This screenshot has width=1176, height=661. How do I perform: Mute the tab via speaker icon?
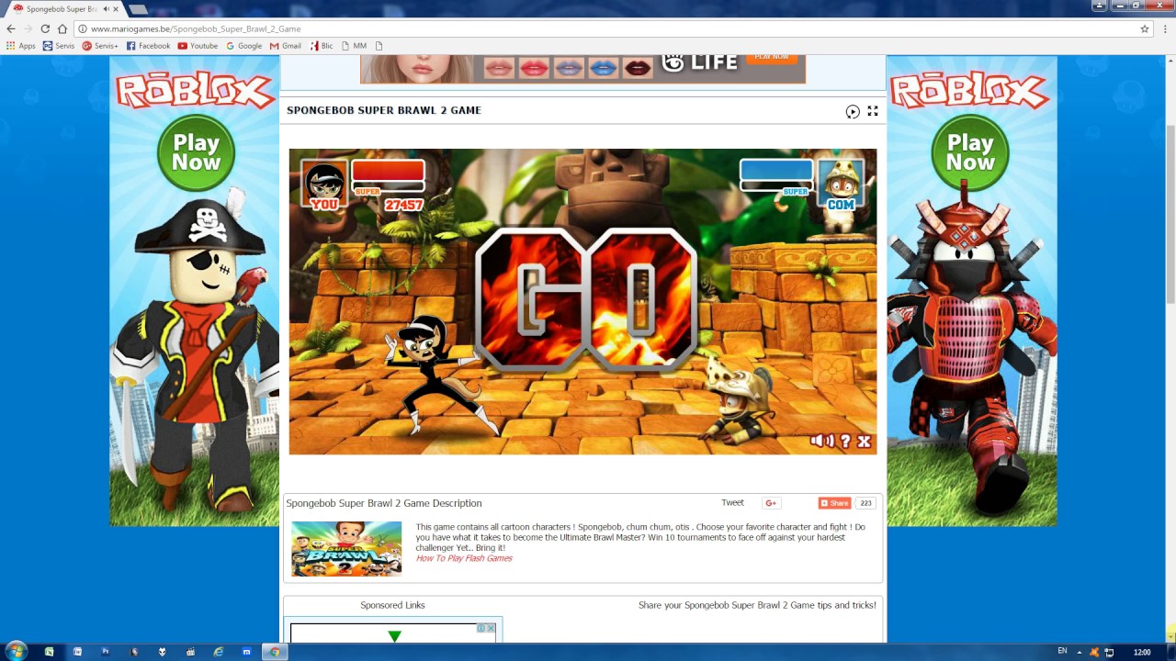(x=106, y=9)
